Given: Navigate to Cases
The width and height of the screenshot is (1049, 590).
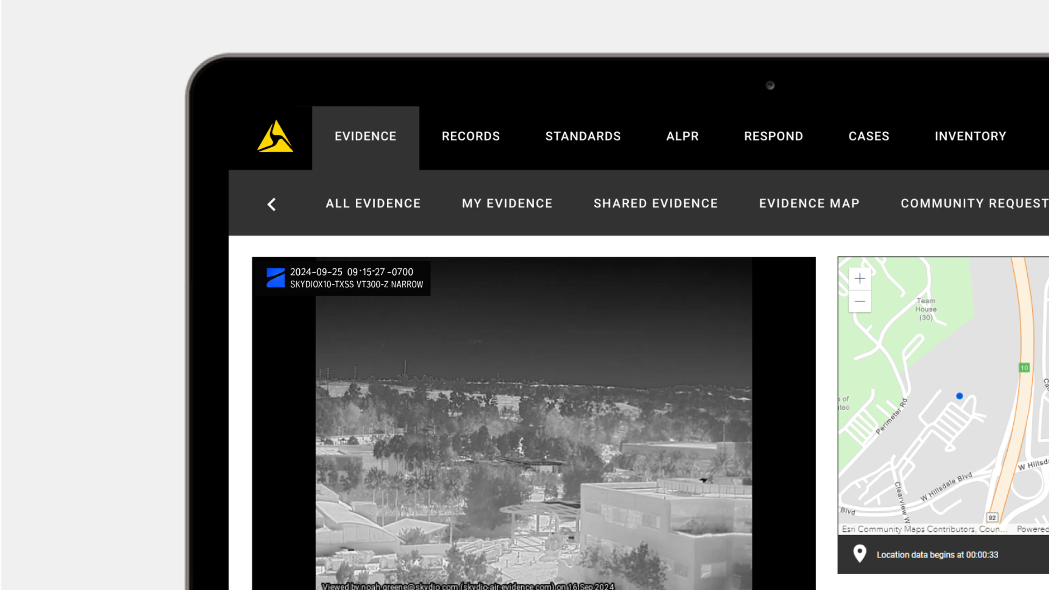Looking at the screenshot, I should point(869,136).
